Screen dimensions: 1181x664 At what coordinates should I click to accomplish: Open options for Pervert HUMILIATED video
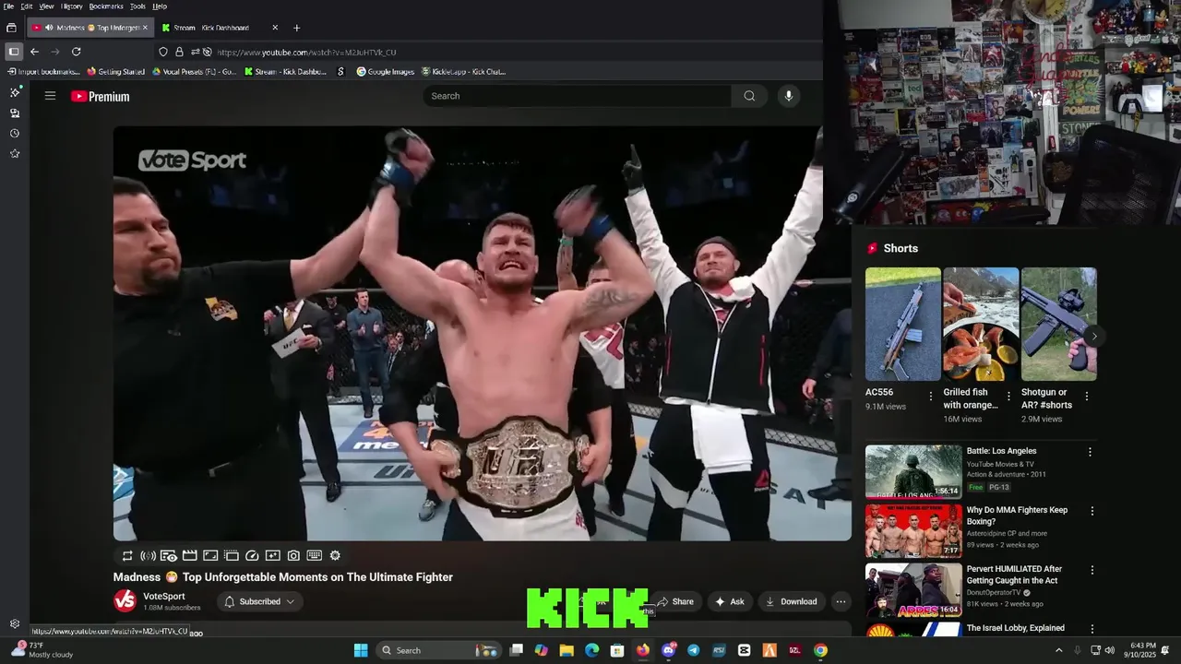[1092, 570]
